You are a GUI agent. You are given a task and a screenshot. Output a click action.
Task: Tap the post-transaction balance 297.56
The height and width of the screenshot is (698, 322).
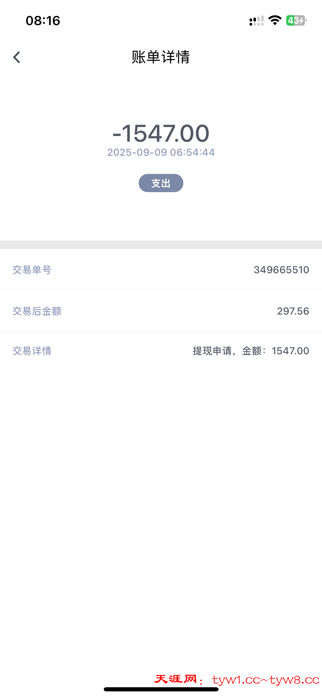click(293, 311)
